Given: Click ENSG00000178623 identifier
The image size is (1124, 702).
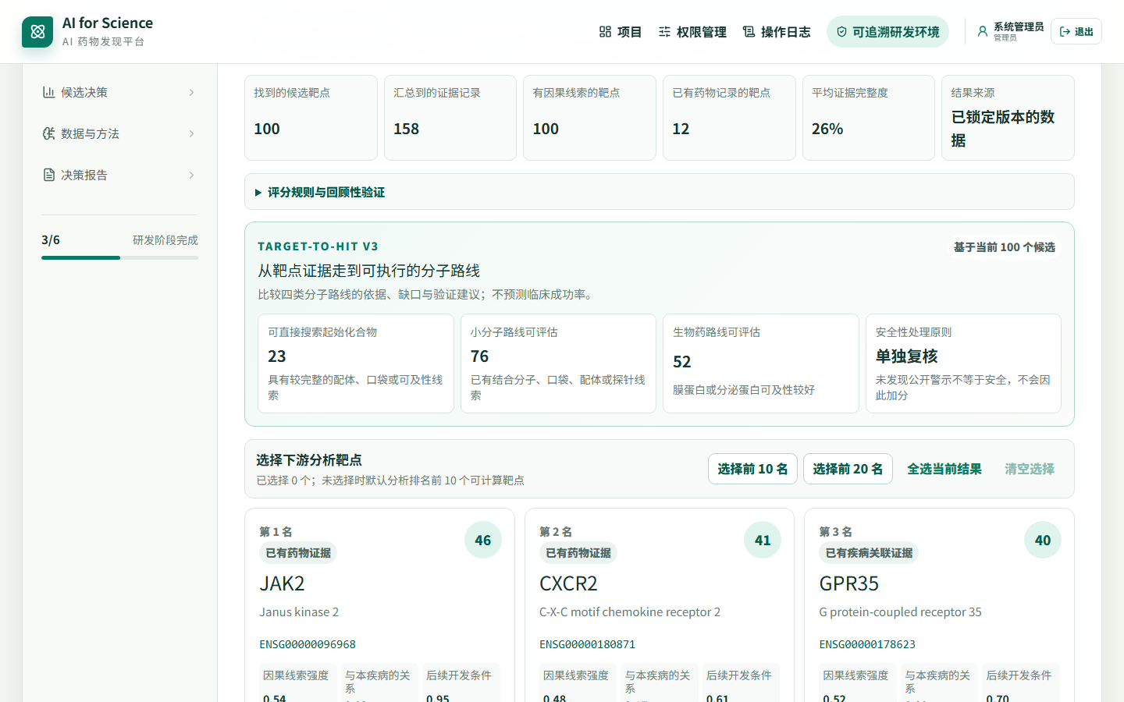Looking at the screenshot, I should (867, 644).
